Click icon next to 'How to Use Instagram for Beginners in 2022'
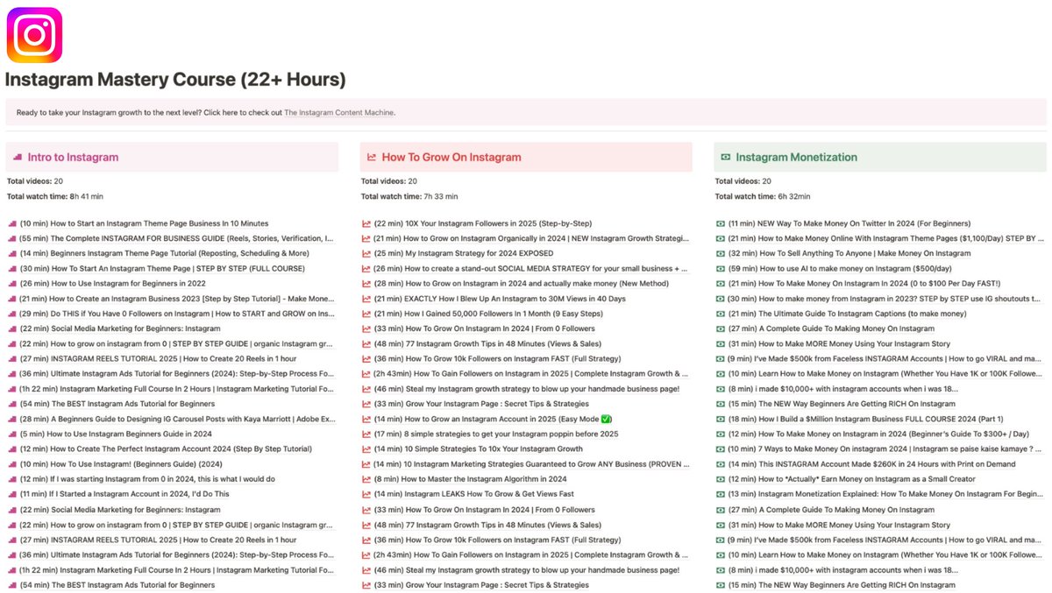 point(11,284)
